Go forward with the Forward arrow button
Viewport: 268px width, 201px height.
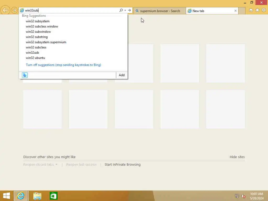point(14,10)
